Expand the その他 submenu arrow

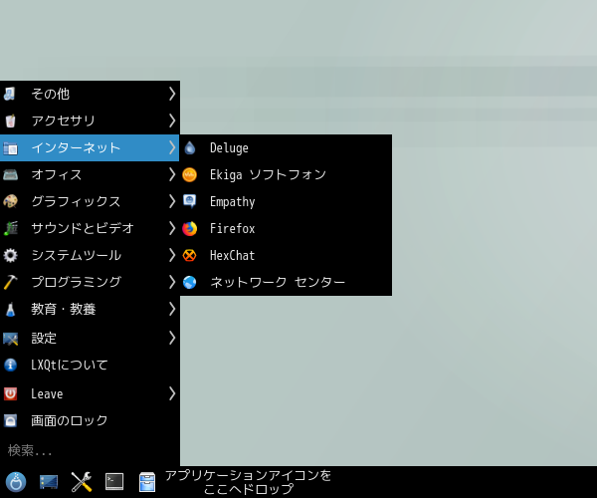click(172, 94)
